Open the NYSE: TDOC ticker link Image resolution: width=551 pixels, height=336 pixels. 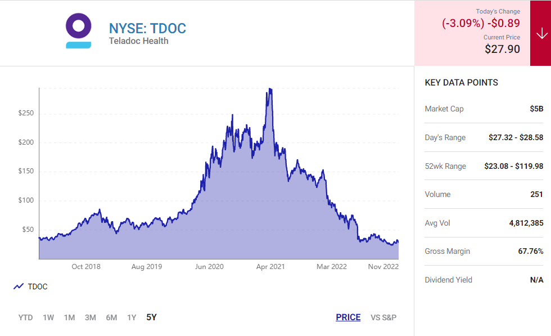coord(147,29)
